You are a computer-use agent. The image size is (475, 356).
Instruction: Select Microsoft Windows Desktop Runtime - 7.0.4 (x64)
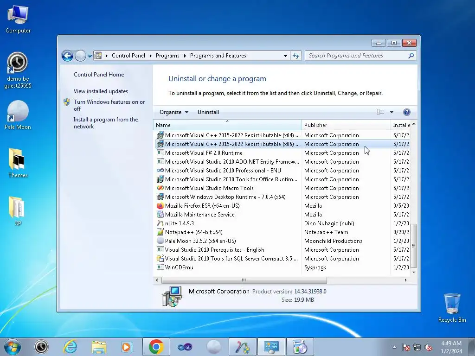[282, 197]
